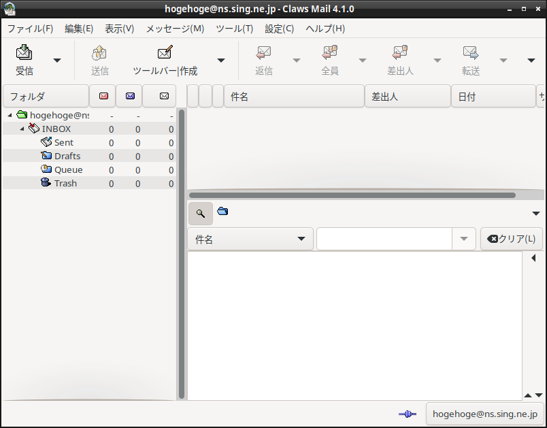Open the dropdown arrow next to 転送
The image size is (547, 428).
(x=503, y=61)
